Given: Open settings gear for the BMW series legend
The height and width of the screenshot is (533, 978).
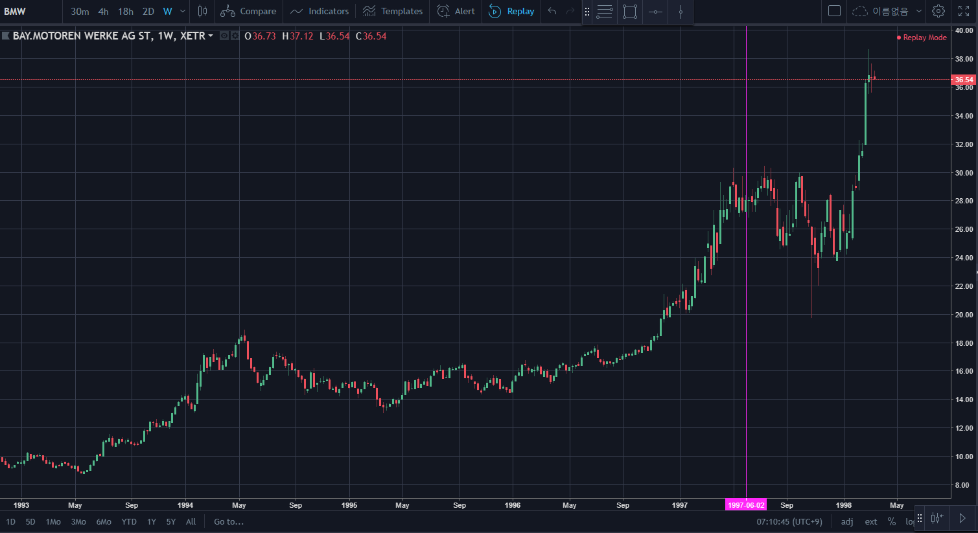Looking at the screenshot, I should click(235, 36).
